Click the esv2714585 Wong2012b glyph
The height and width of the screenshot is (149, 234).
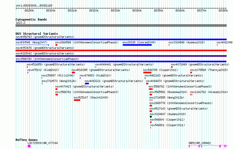[151, 100]
